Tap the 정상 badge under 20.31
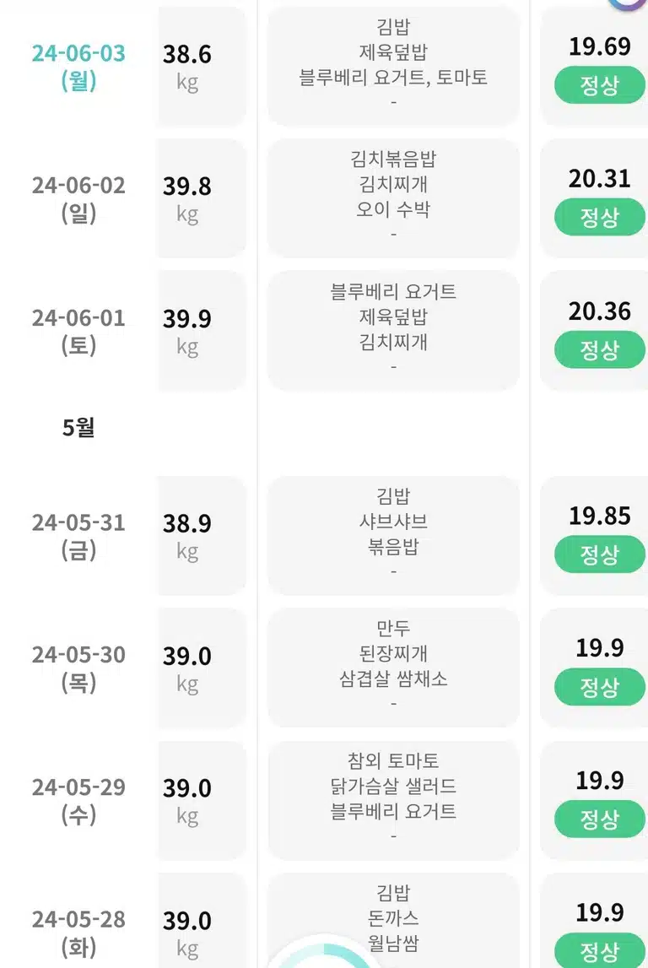648x968 pixels. point(599,217)
